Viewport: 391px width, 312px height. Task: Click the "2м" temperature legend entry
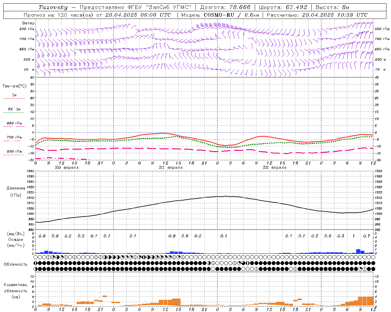click(x=14, y=95)
